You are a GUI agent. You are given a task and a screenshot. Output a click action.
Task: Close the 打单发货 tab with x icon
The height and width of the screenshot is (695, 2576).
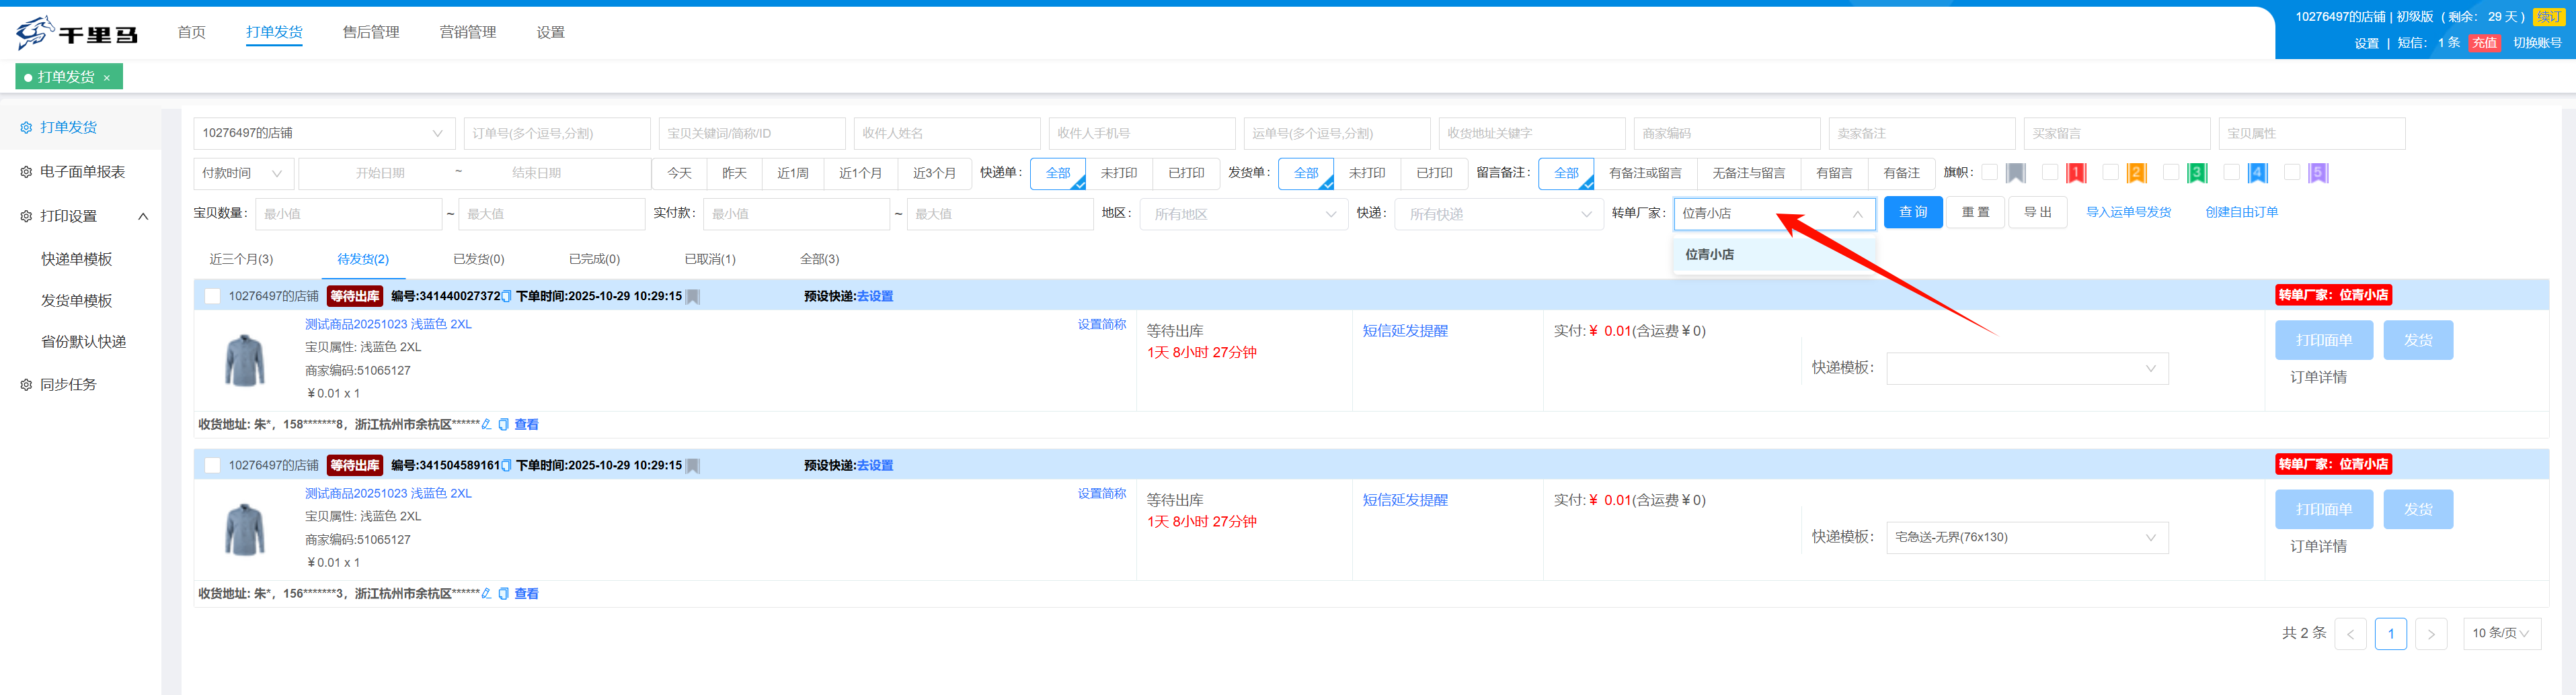107,78
